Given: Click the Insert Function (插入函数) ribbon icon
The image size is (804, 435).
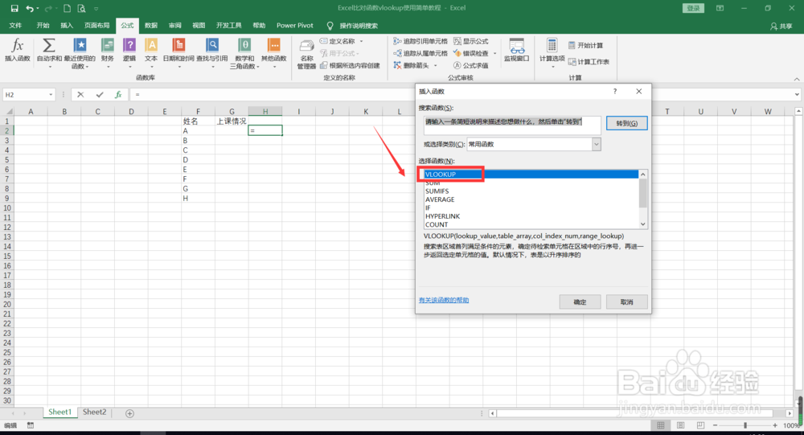Looking at the screenshot, I should click(18, 51).
